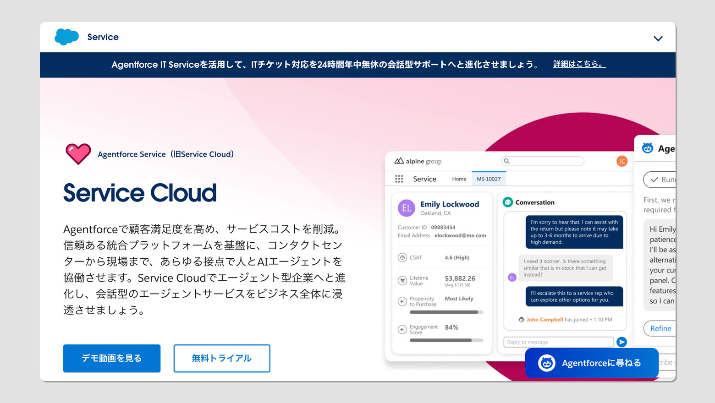Image resolution: width=715 pixels, height=403 pixels.
Task: Click the Salesforce cloud logo
Action: pyautogui.click(x=66, y=37)
